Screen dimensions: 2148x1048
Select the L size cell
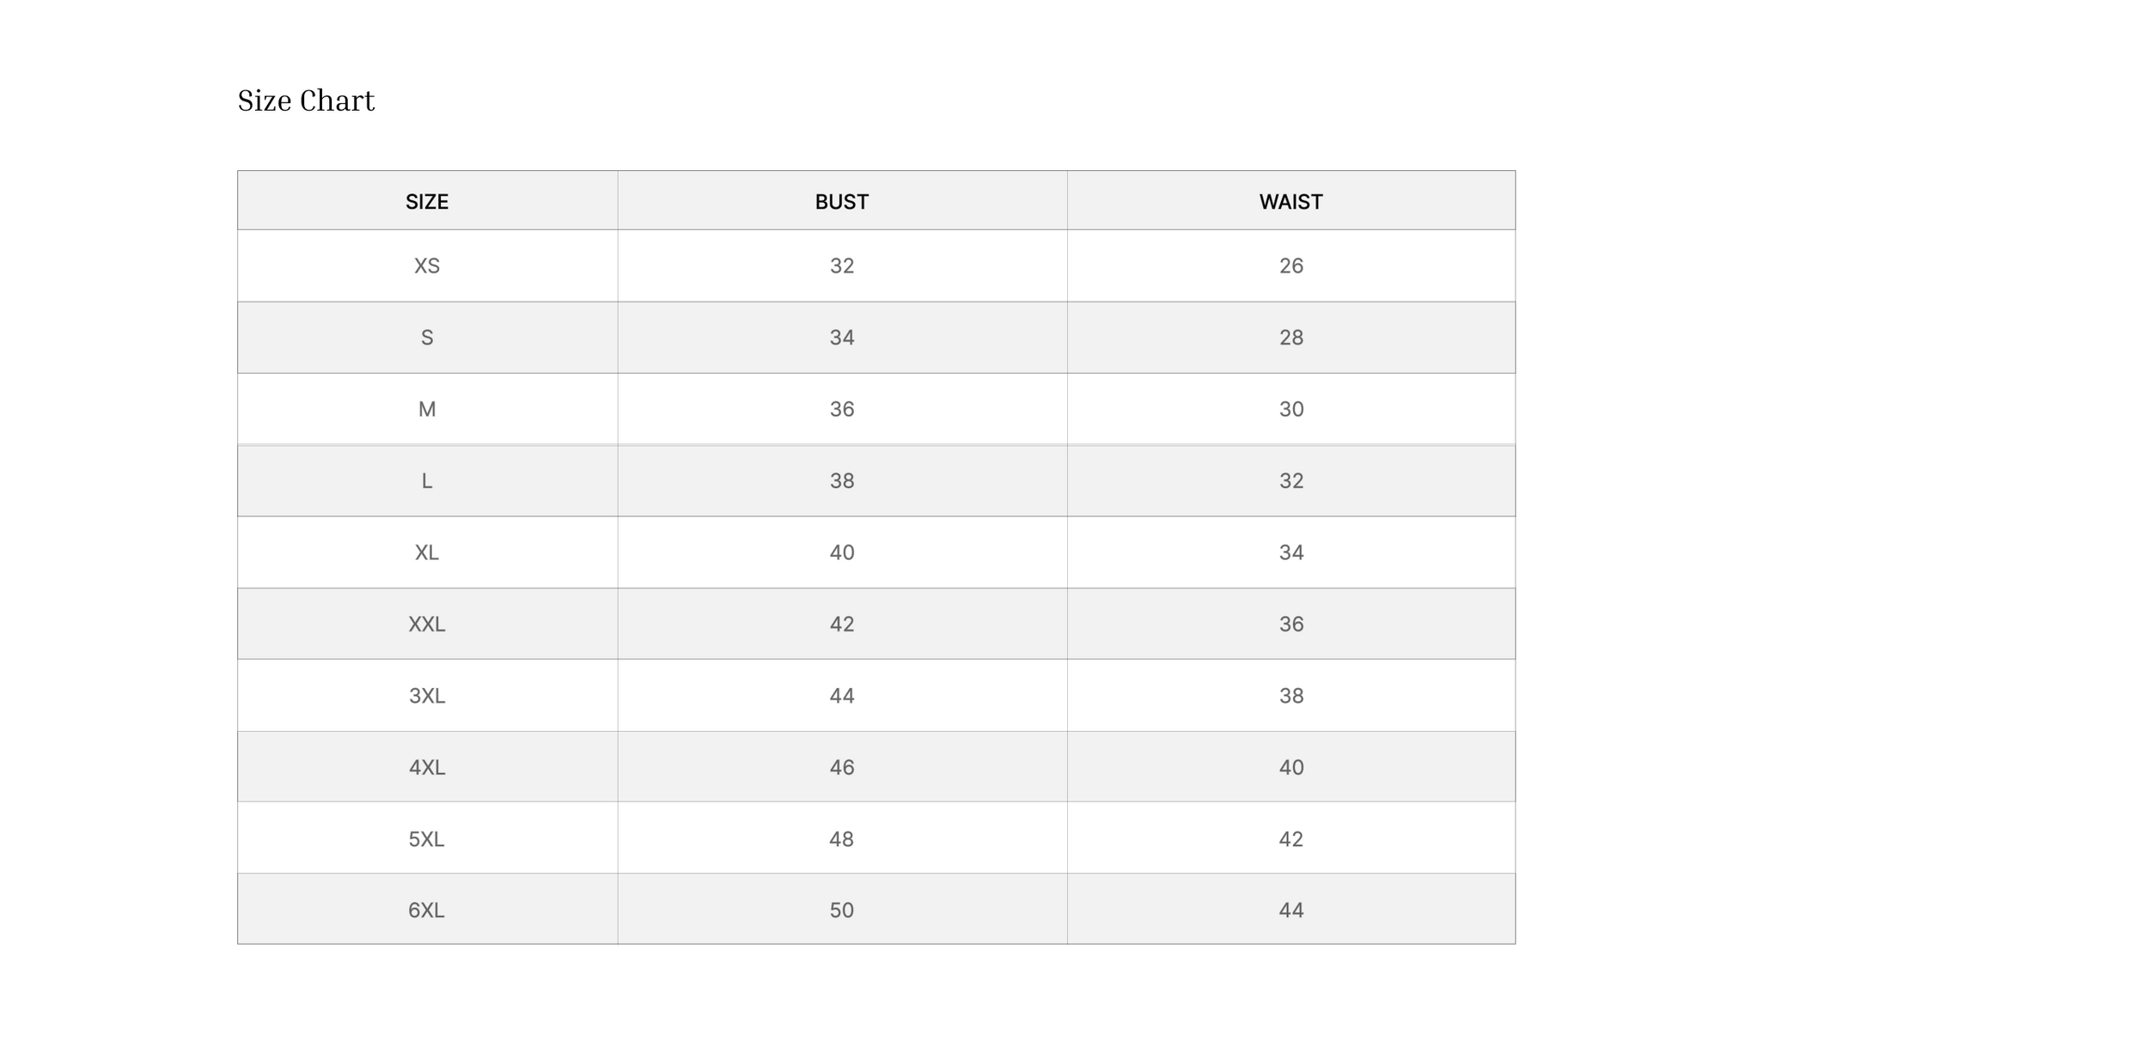tap(427, 480)
